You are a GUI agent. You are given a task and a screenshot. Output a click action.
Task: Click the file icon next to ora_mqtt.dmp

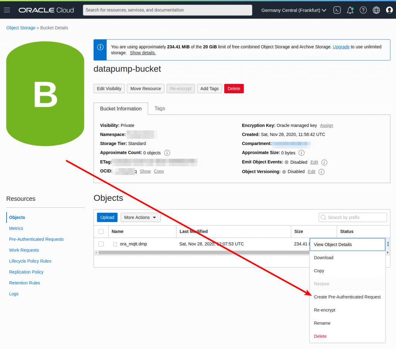coord(115,244)
